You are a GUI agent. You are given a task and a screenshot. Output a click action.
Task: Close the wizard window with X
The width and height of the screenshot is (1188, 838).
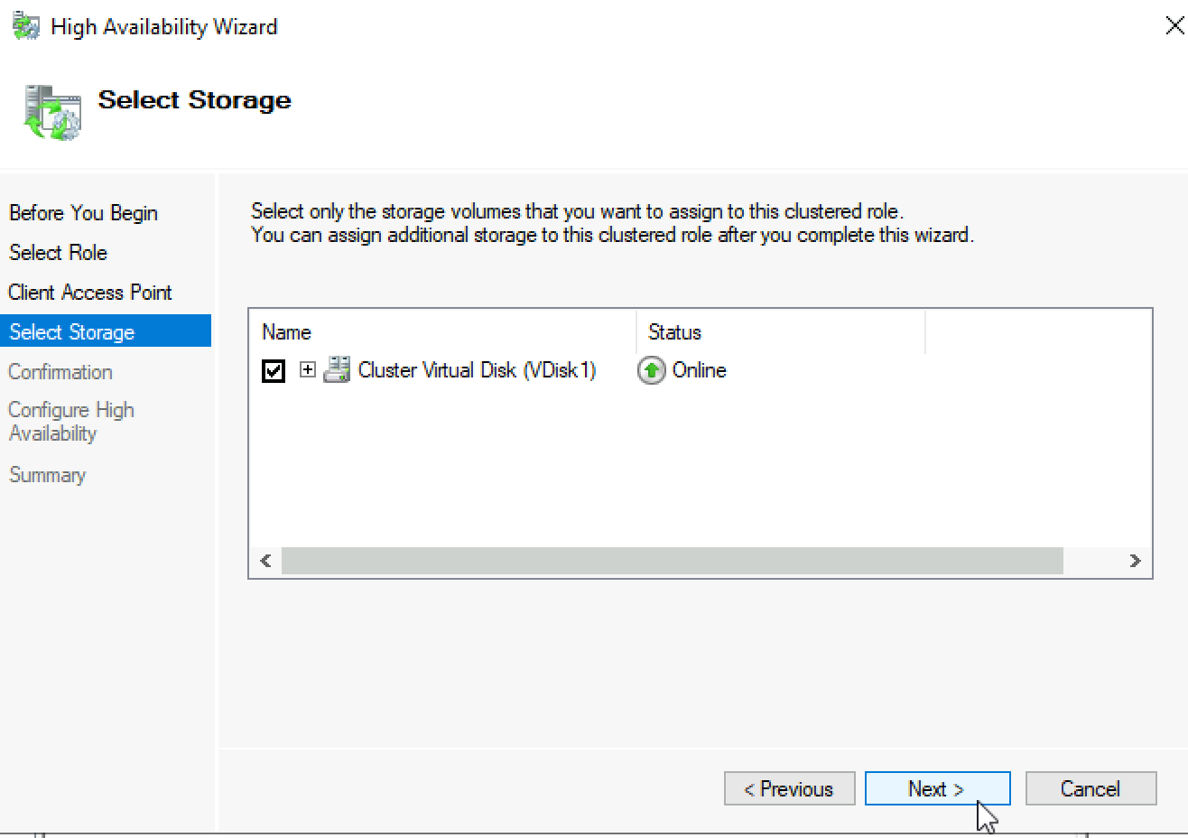point(1175,26)
